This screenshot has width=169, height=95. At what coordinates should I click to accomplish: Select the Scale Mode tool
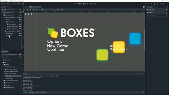(x=33, y=10)
